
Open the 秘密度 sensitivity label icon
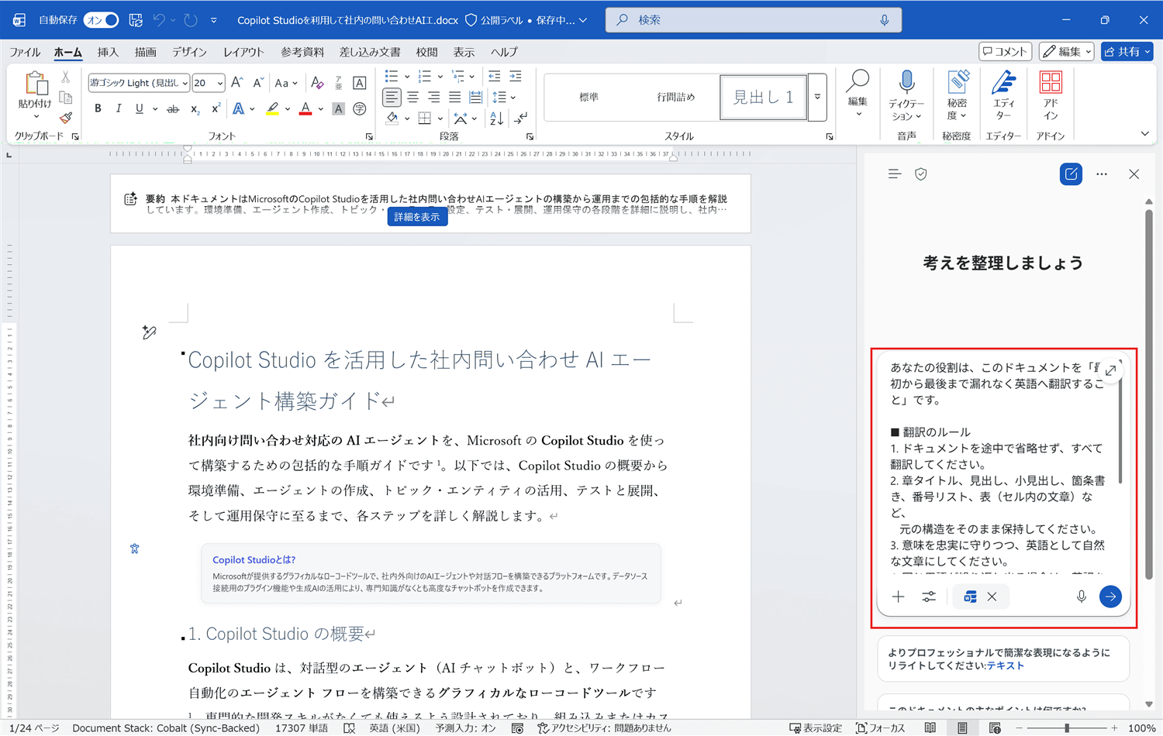[958, 82]
